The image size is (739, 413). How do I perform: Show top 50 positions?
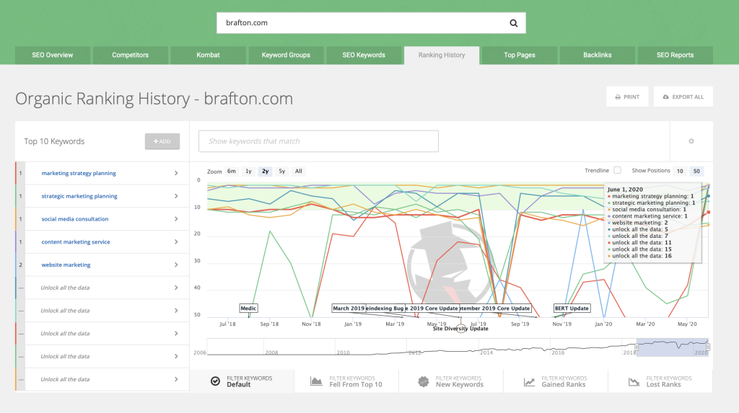(696, 171)
